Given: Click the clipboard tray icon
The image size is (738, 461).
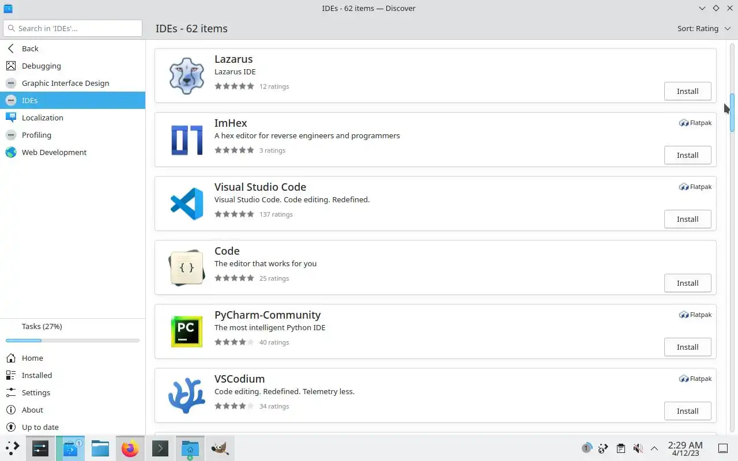Looking at the screenshot, I should [x=620, y=448].
